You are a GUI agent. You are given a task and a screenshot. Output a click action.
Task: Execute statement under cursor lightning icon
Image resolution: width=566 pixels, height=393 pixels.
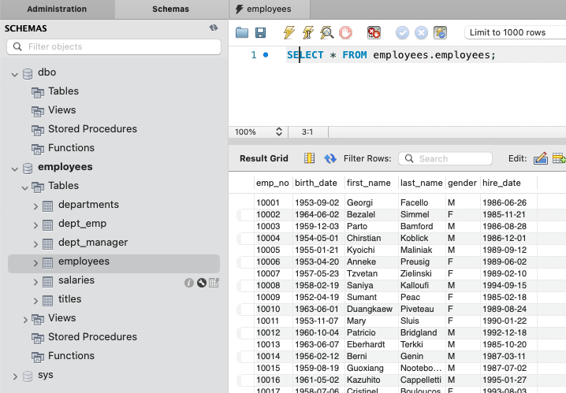point(308,32)
